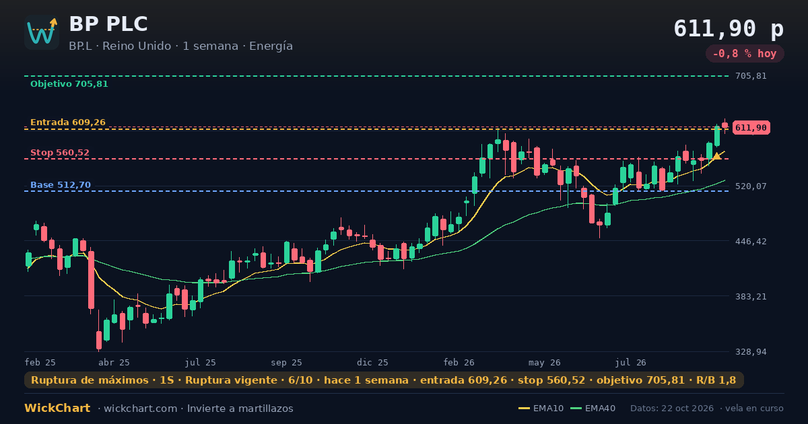
Task: Click the 705,81 price axis value
Action: 751,76
